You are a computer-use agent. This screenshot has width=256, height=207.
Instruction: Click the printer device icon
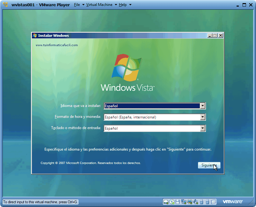[190, 202]
